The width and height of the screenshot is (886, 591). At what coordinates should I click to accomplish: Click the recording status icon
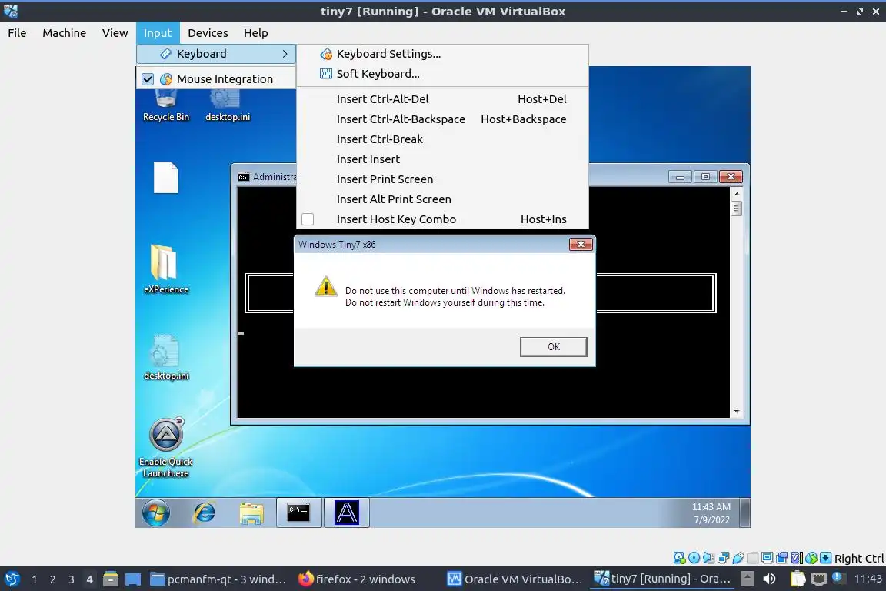782,558
